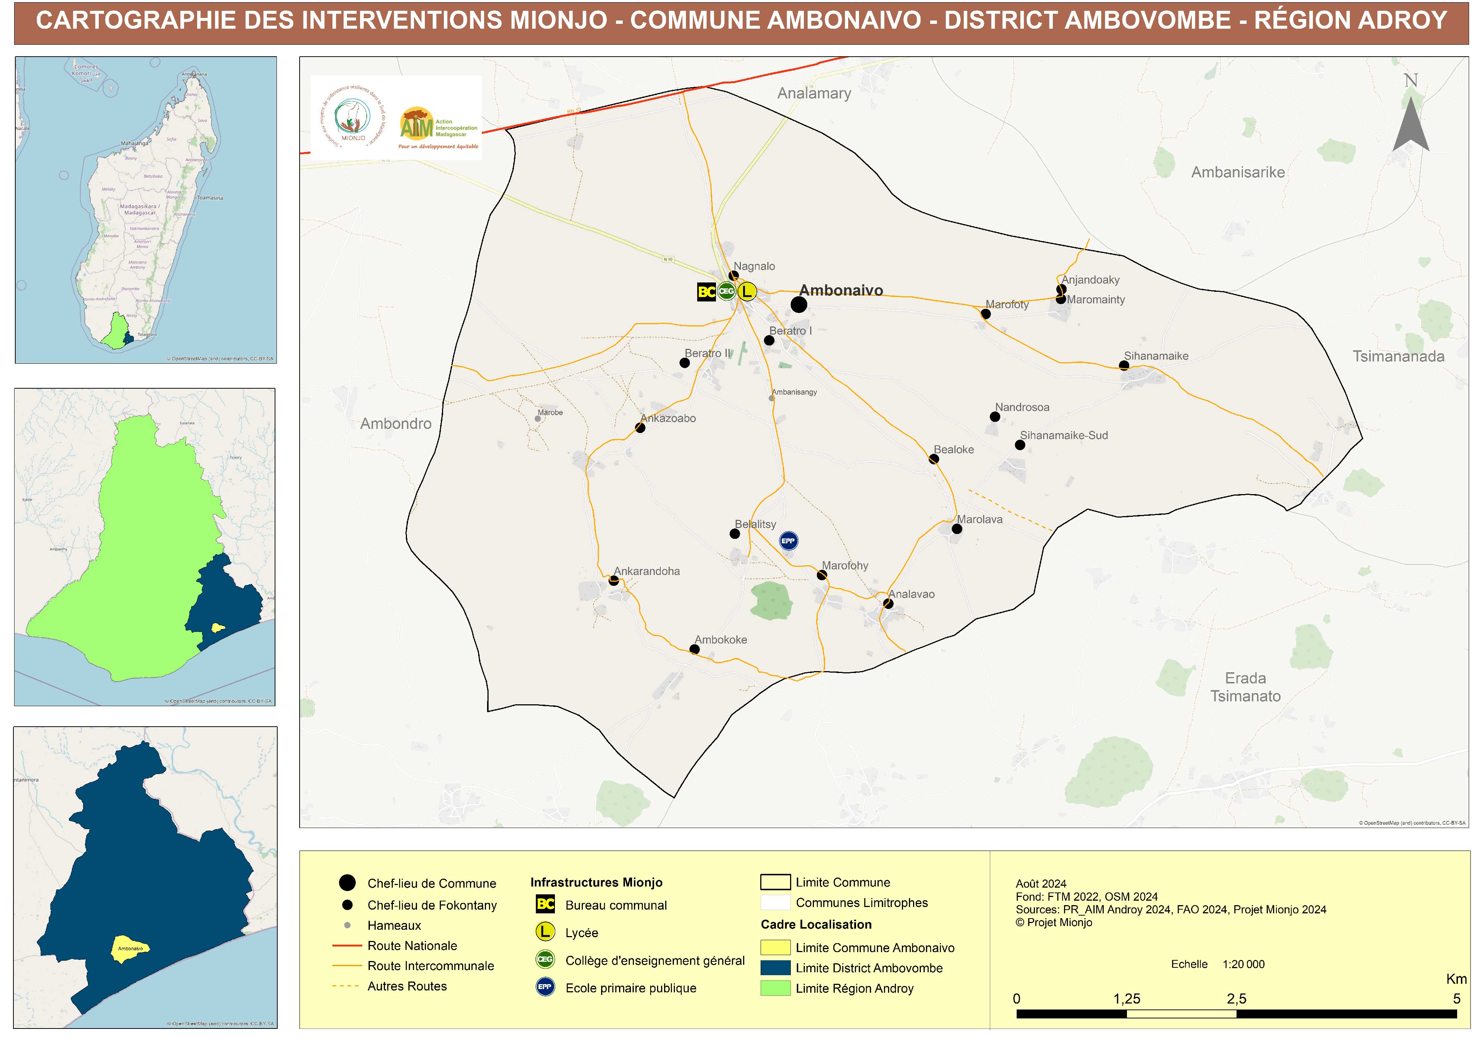Click the large Ambonaivo chef-lieu dot
Viewport: 1481px width, 1046px height.
pyautogui.click(x=799, y=304)
